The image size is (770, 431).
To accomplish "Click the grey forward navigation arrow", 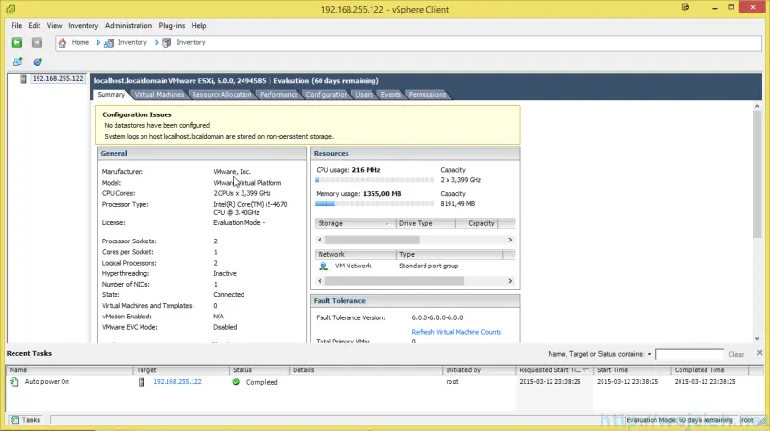I will point(37,42).
